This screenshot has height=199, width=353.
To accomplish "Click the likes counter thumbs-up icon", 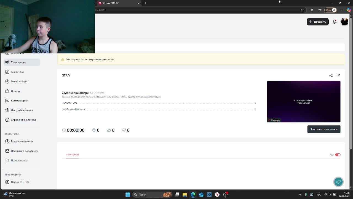I will pos(109,130).
